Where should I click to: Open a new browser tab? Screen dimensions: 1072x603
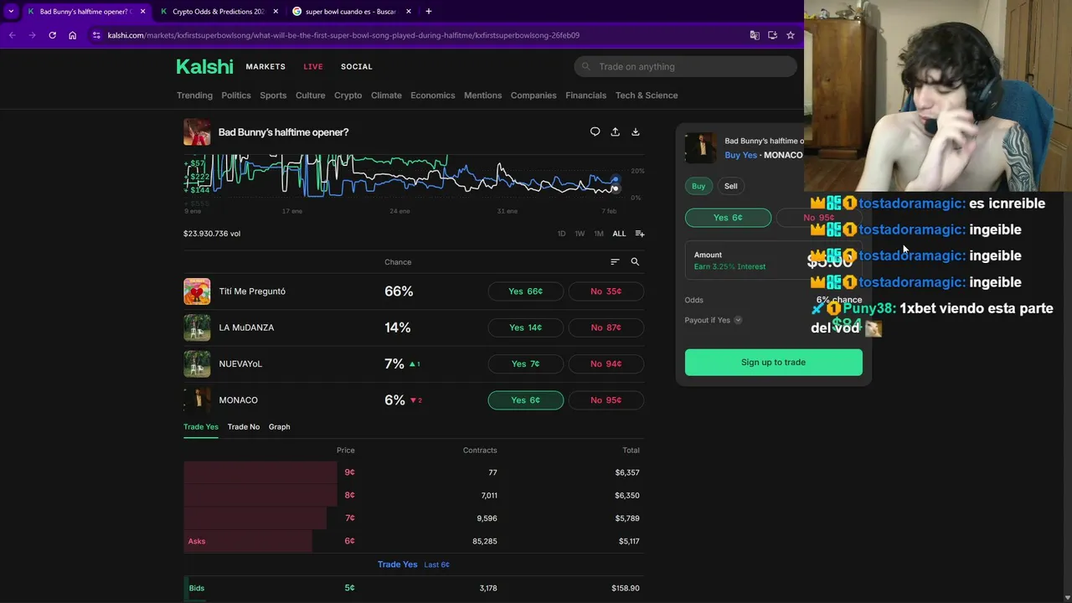pyautogui.click(x=429, y=12)
